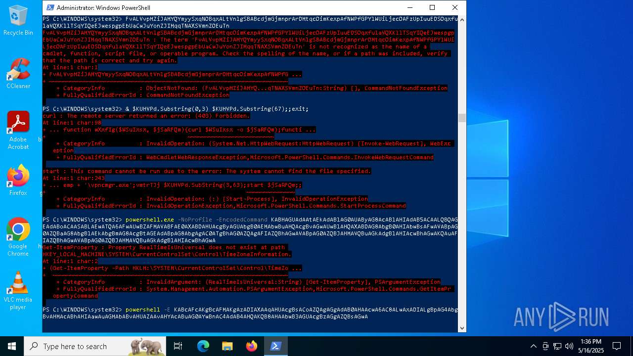Click the PowerShell title bar icon

[50, 7]
